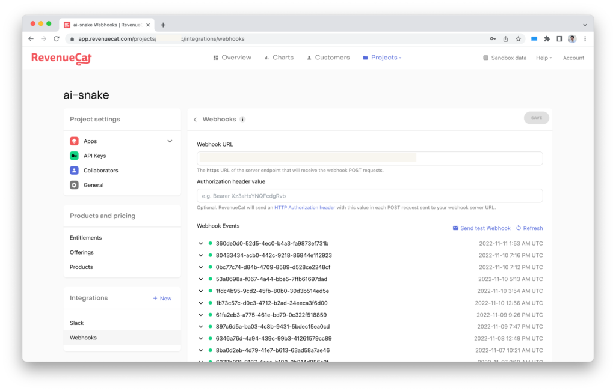Select Webhooks in the Integrations list
Viewport: 616px width, 391px height.
(x=122, y=338)
